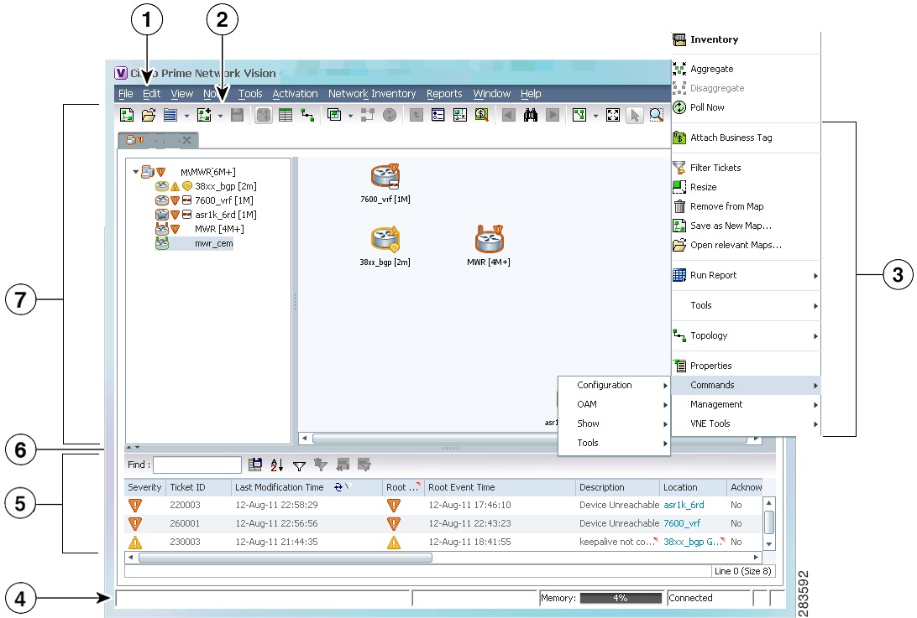Expand the Topology submenu
Screen dimensions: 917x618
(x=747, y=335)
